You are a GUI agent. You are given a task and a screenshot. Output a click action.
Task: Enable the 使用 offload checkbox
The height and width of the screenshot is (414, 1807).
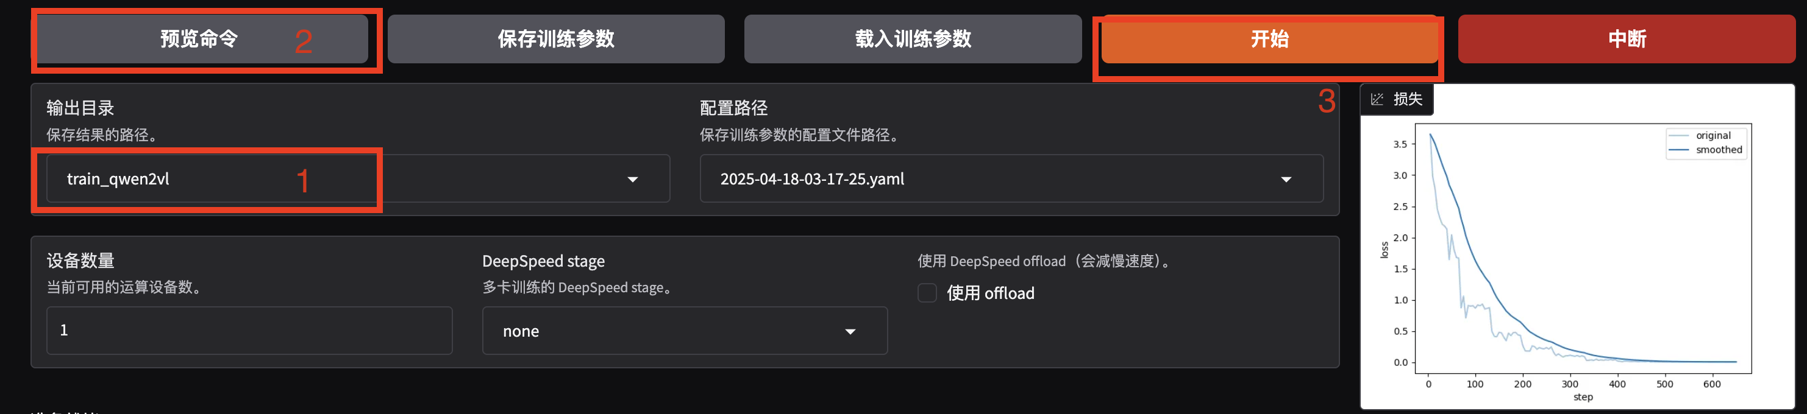927,293
